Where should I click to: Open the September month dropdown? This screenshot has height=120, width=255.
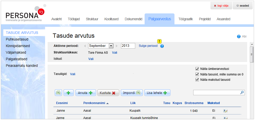coord(111,46)
